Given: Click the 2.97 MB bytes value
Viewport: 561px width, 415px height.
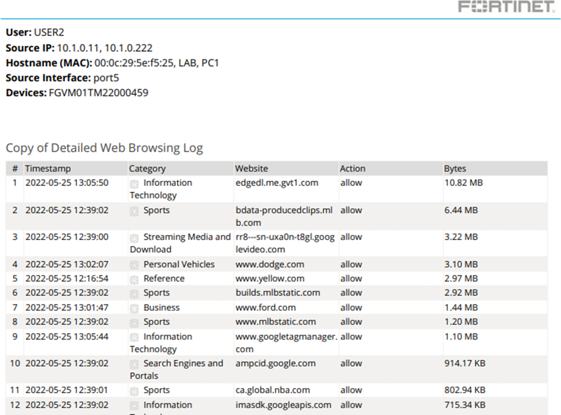Looking at the screenshot, I should point(461,278).
